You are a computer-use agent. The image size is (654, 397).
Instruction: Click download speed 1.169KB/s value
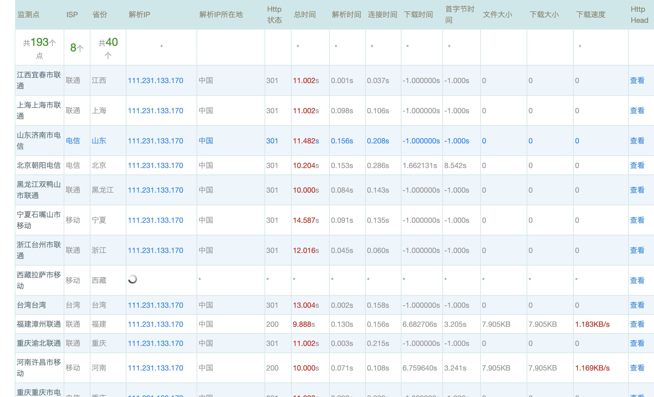coord(592,368)
